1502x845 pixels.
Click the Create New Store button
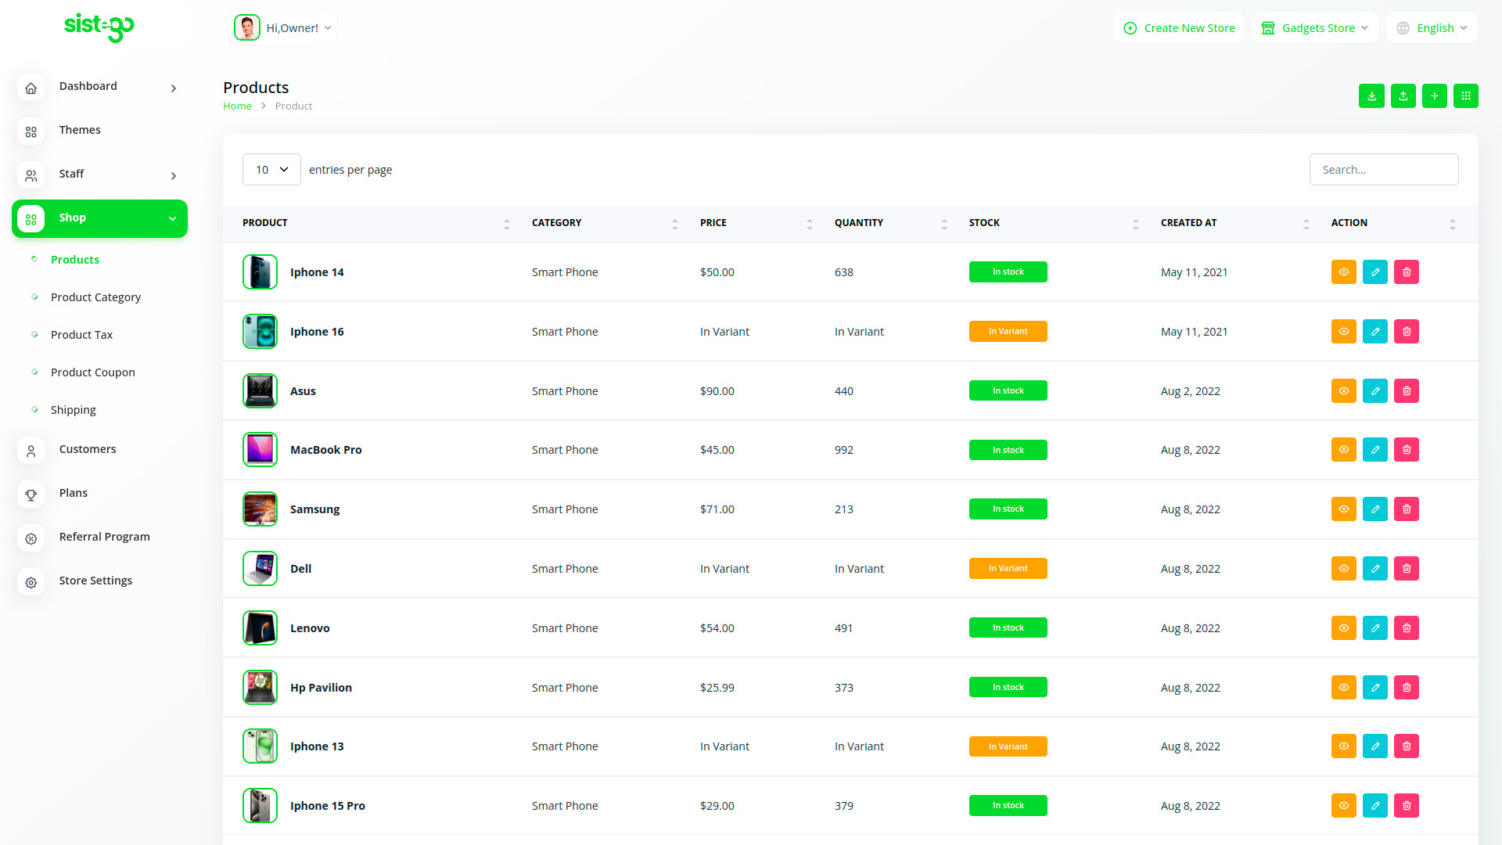coord(1179,28)
